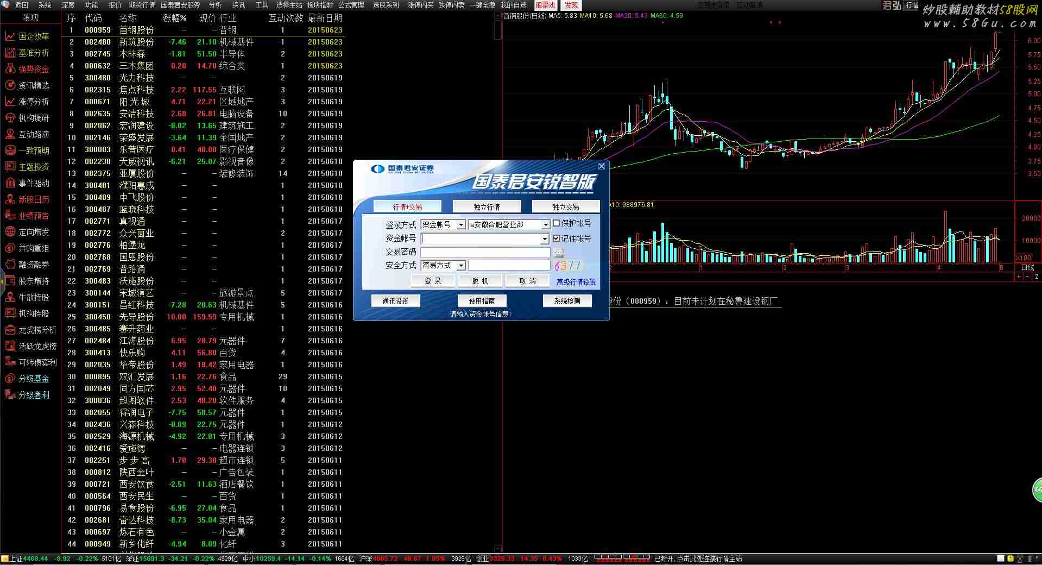
Task: Open 定向增发 in the sidebar
Action: pyautogui.click(x=27, y=232)
